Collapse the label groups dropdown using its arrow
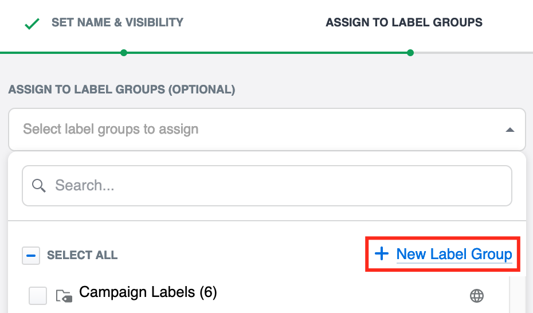533x313 pixels. 510,130
